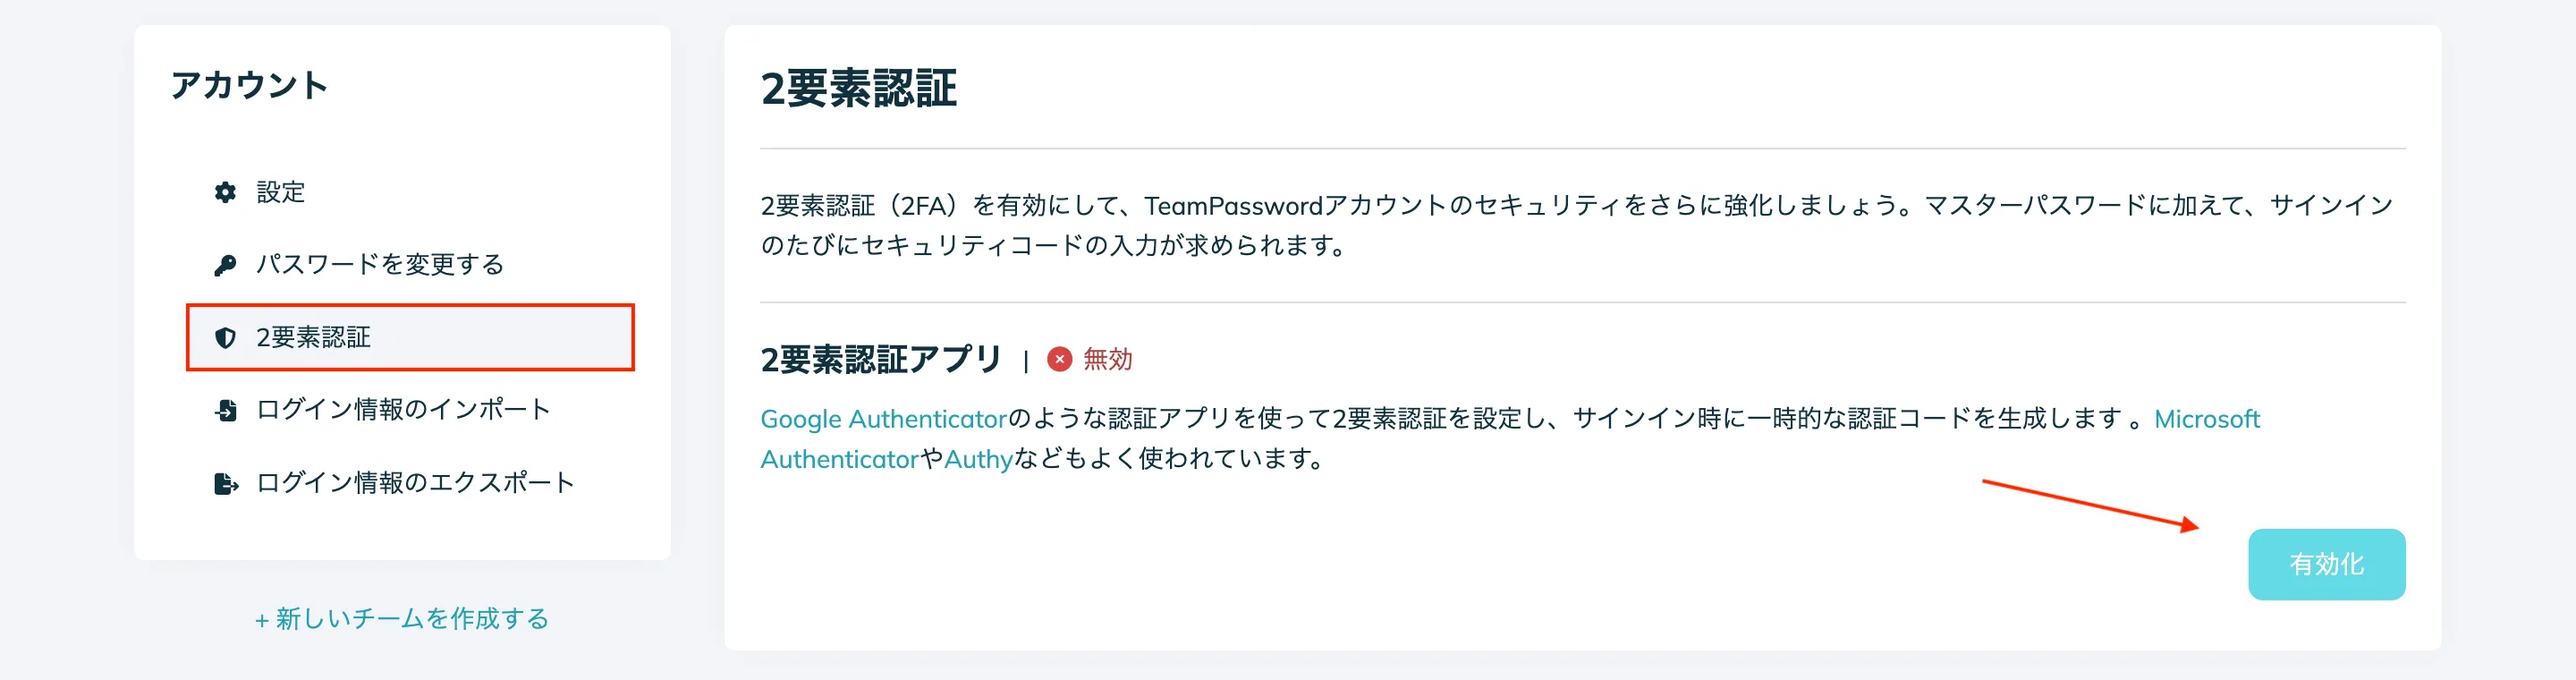Click the shield icon for 2要素認証
The width and height of the screenshot is (2576, 680).
pos(224,338)
